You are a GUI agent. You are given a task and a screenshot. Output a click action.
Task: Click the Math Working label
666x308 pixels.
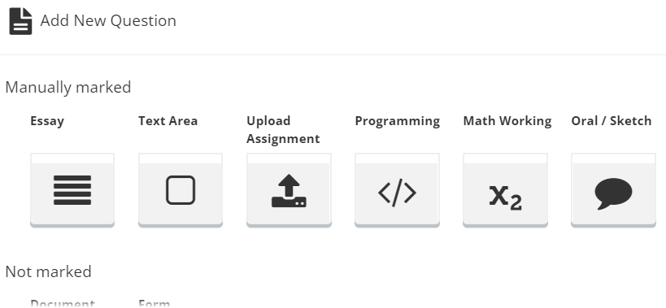tap(507, 121)
